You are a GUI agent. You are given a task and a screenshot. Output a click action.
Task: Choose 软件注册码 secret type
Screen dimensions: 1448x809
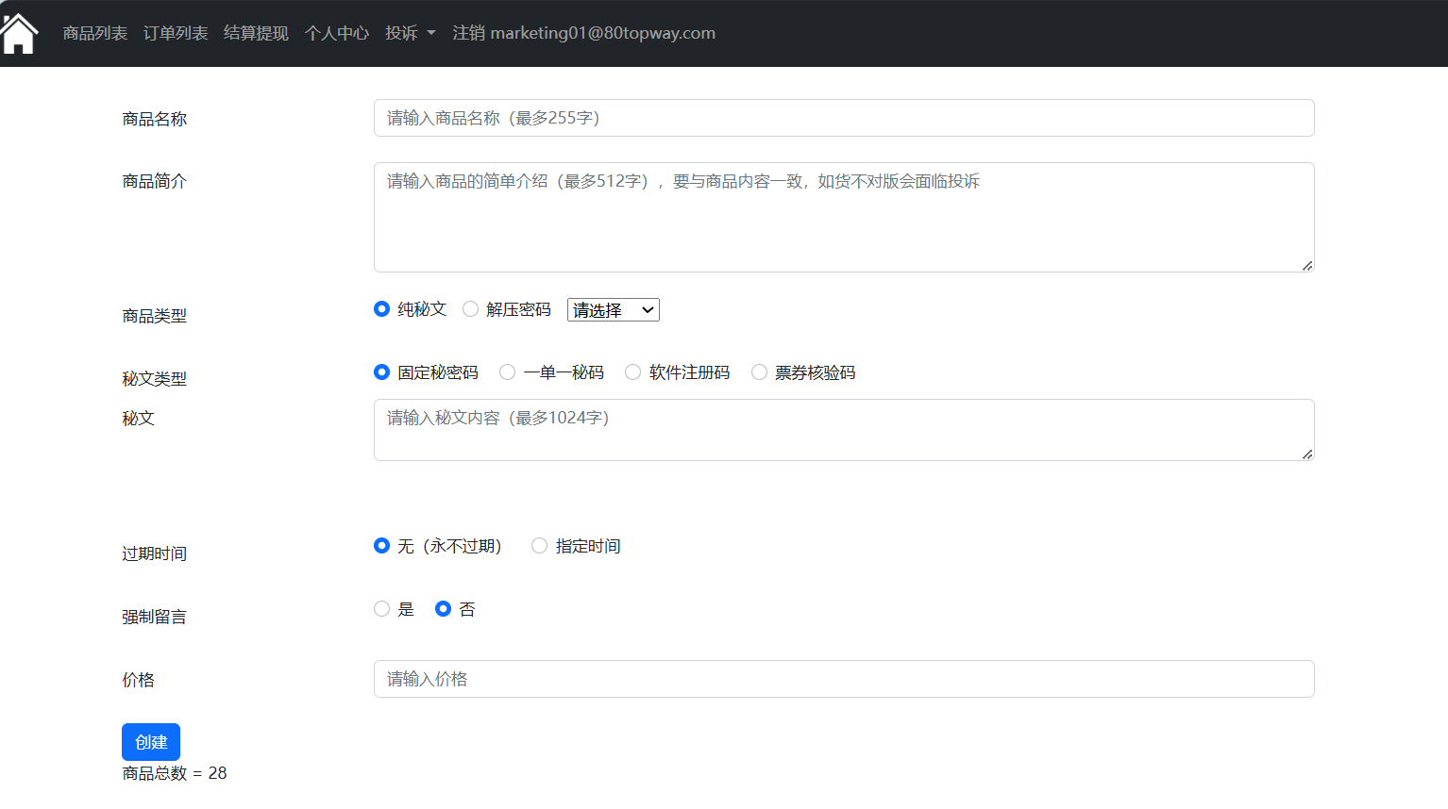pyautogui.click(x=633, y=372)
